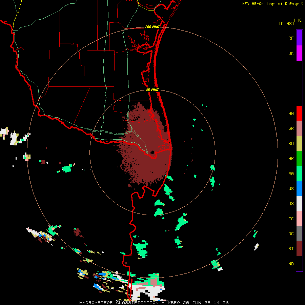The image size is (305, 305).
Task: Click the 'RA' legend label
Action: pyautogui.click(x=291, y=174)
